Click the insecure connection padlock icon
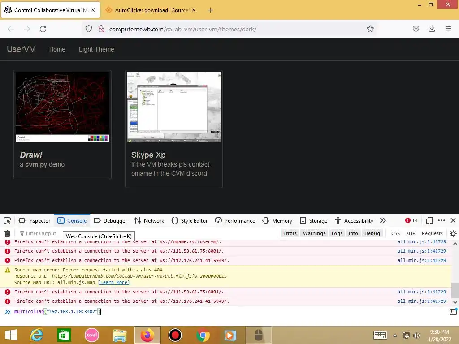Viewport: 459px width, 344px height. click(101, 29)
